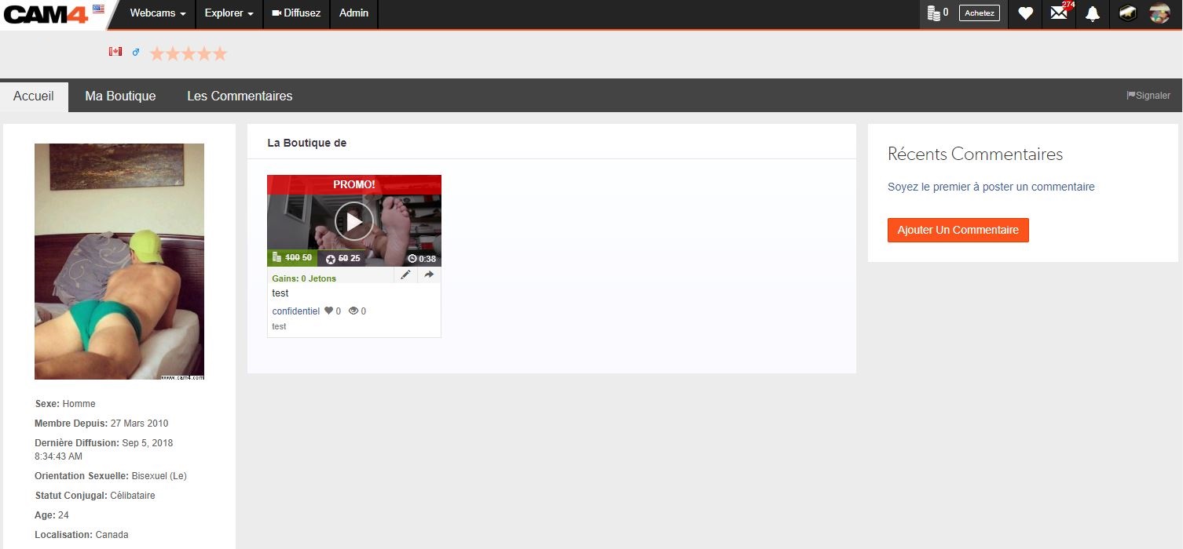1183x549 pixels.
Task: Click the heart favorites icon in top bar
Action: pos(1025,13)
